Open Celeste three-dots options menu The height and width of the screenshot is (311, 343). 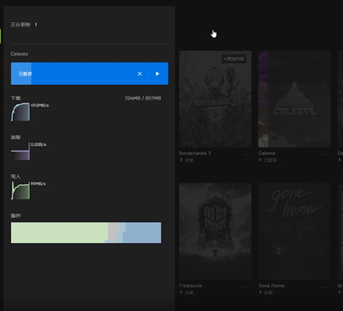[x=325, y=154]
